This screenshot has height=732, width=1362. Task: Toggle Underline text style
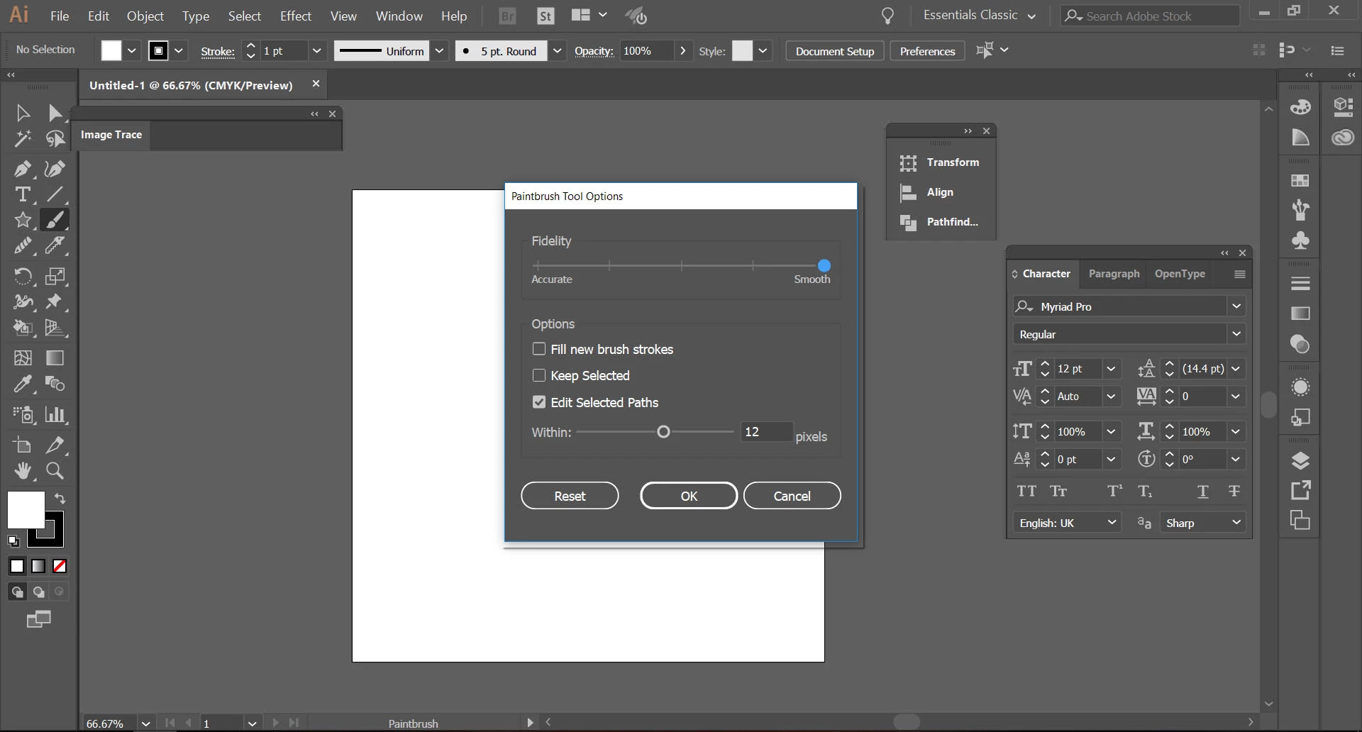pos(1203,491)
